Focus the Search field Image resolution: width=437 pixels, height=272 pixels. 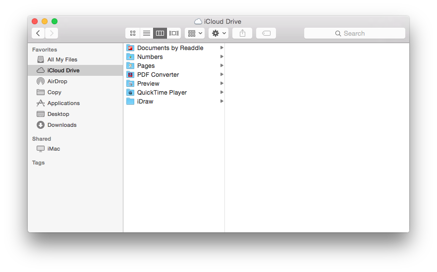point(355,33)
